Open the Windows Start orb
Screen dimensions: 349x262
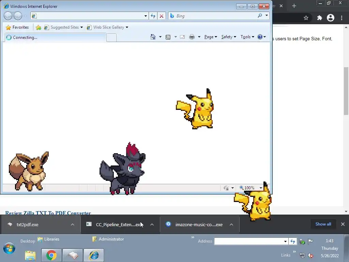coord(9,248)
